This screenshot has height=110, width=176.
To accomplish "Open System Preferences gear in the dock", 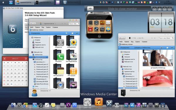I will 19,105.
